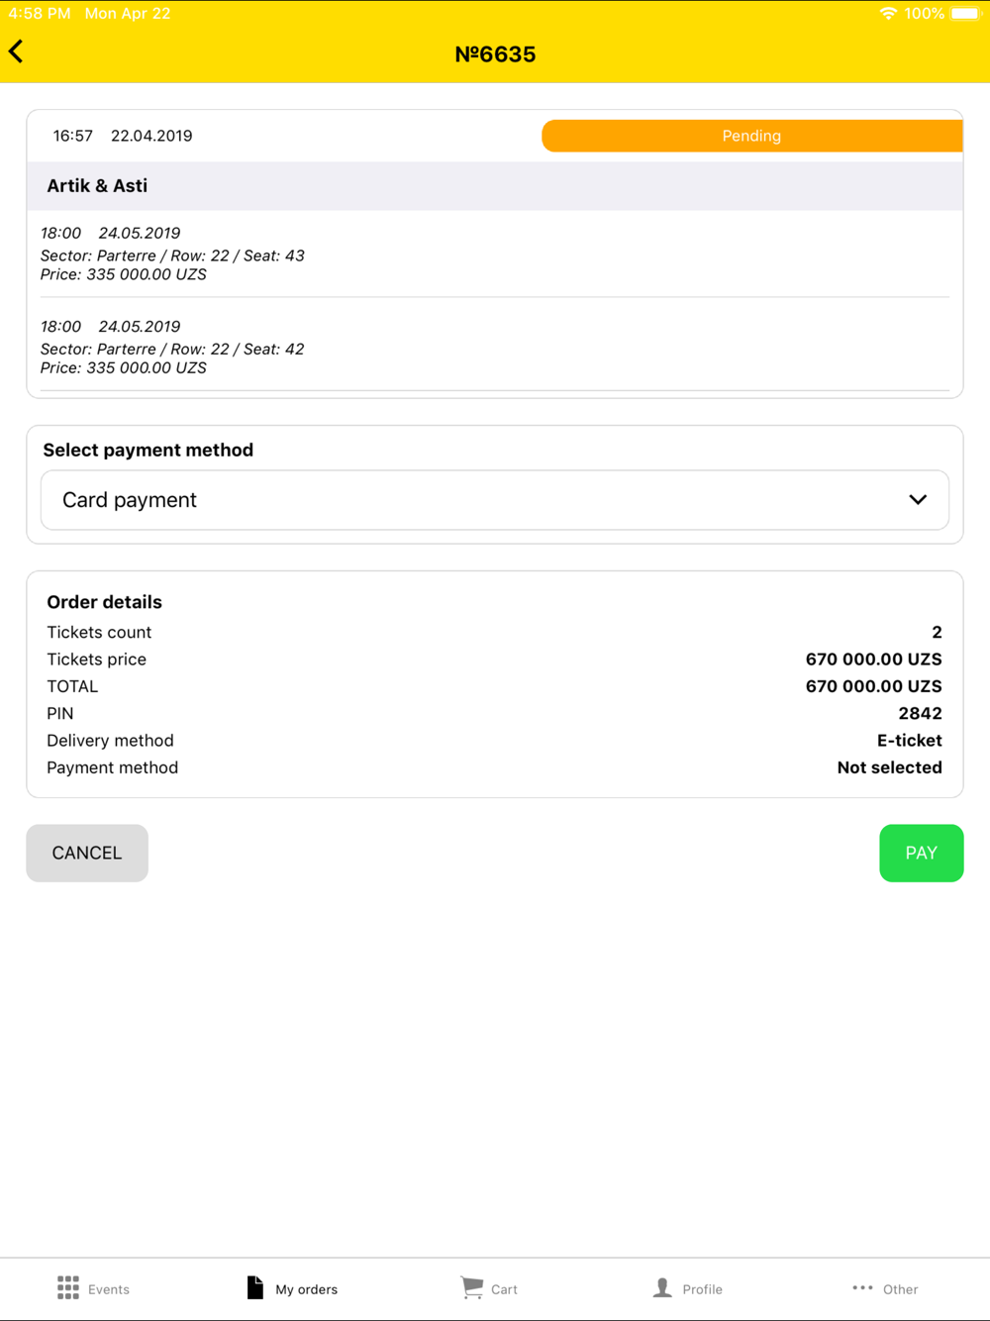Open the Events grid icon
Image resolution: width=990 pixels, height=1321 pixels.
pyautogui.click(x=68, y=1287)
